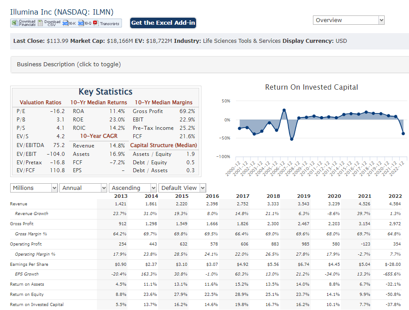Click the 2022-12 final point on ROIC chart
The width and height of the screenshot is (409, 310).
(403, 133)
